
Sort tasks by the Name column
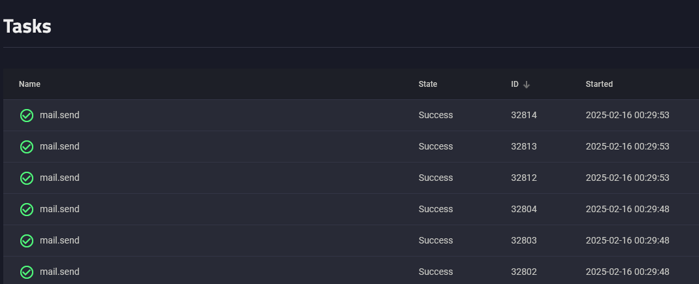coord(29,84)
